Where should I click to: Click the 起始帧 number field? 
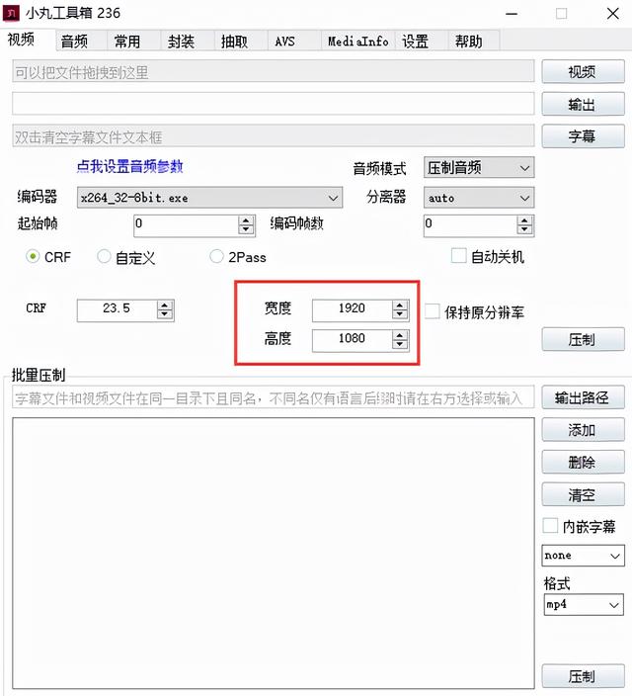[187, 225]
